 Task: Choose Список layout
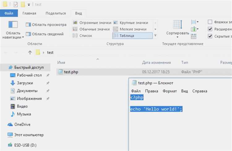coord(83,36)
